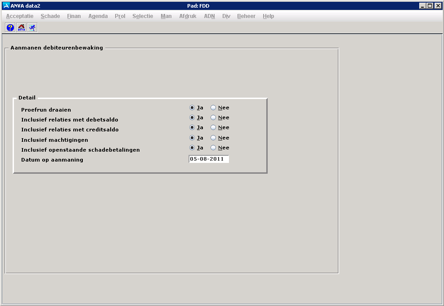Open the Beheer menu
Image resolution: width=444 pixels, height=306 pixels.
[x=246, y=16]
